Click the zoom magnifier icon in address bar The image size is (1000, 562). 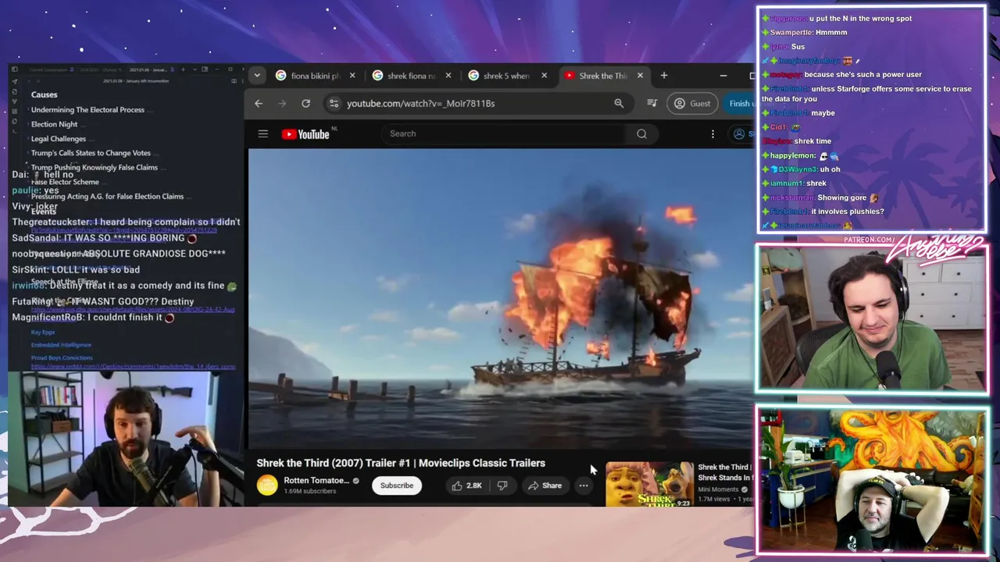pos(619,103)
